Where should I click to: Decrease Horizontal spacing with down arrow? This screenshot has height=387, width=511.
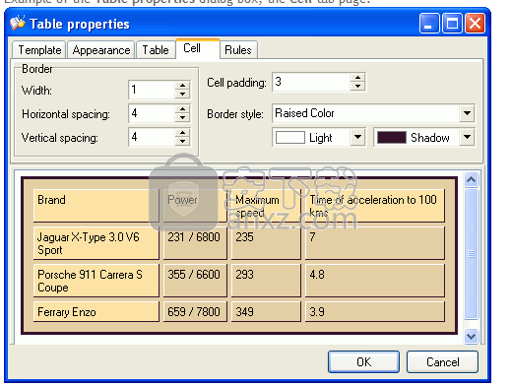tap(182, 117)
